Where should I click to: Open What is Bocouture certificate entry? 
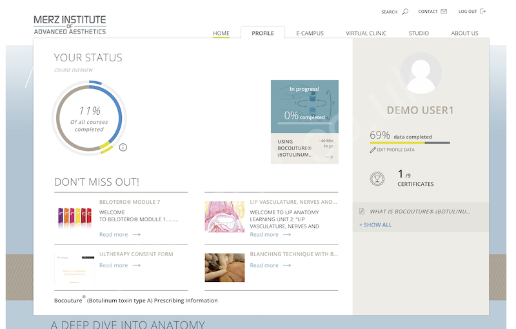point(420,212)
